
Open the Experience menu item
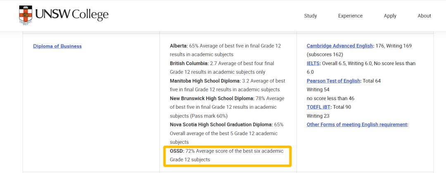(350, 16)
